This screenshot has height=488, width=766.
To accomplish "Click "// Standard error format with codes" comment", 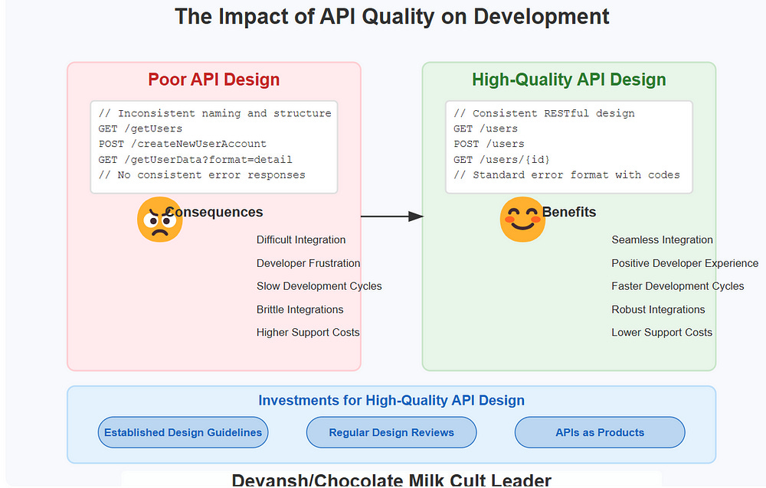I will pyautogui.click(x=567, y=175).
